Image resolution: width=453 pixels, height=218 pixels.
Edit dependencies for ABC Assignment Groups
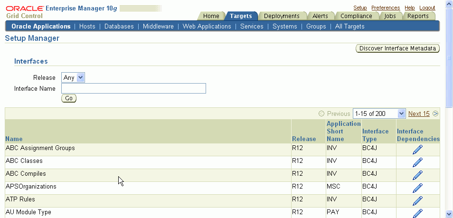pyautogui.click(x=418, y=150)
